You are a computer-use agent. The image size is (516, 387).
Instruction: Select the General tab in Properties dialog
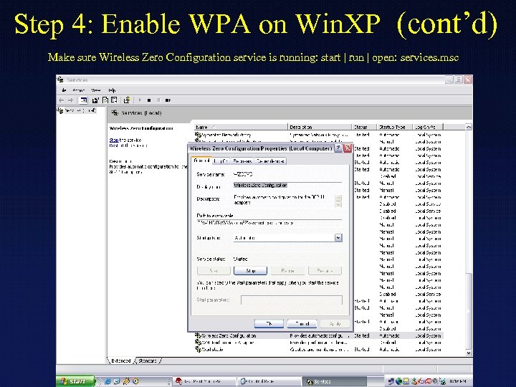pyautogui.click(x=201, y=161)
